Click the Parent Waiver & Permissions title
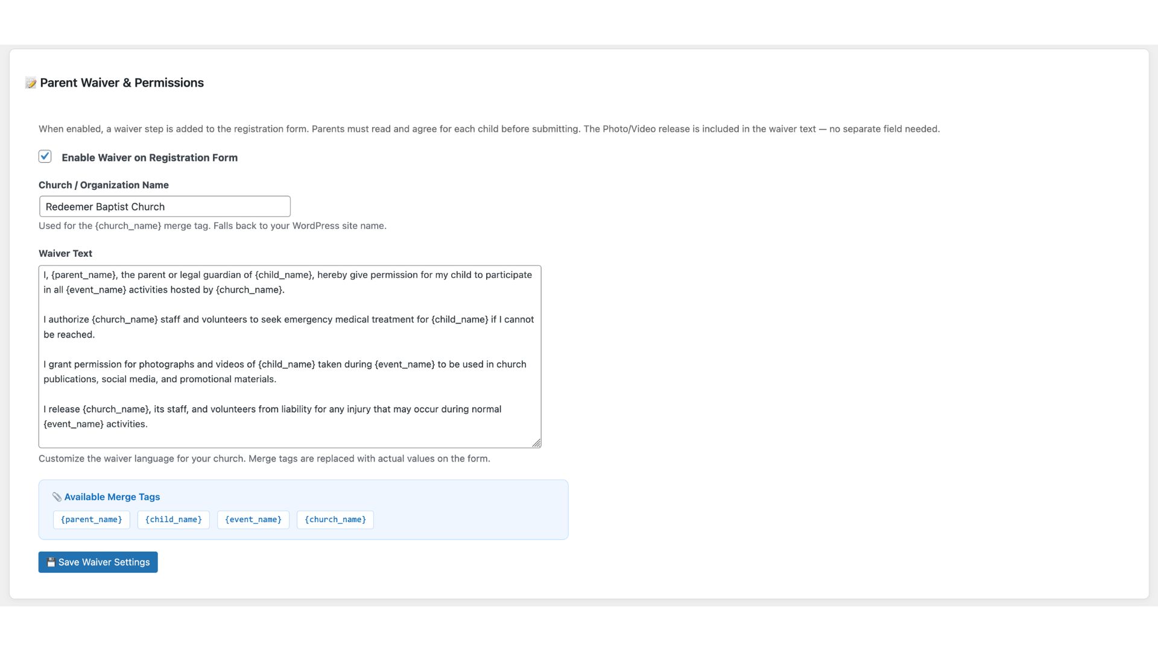The image size is (1158, 651). 122,83
